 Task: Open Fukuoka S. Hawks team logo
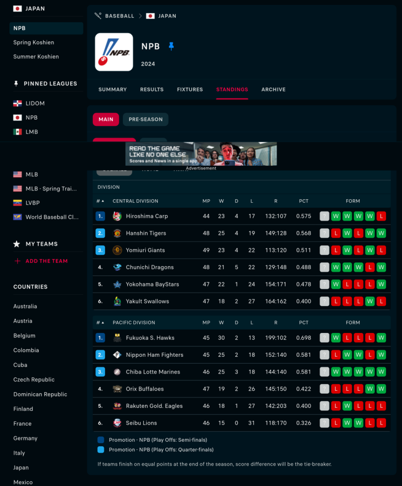click(x=117, y=338)
